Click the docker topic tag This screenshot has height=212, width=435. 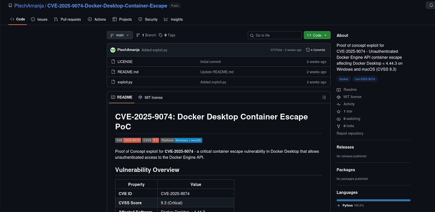344,79
